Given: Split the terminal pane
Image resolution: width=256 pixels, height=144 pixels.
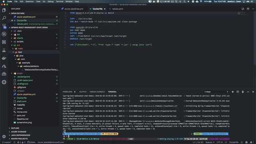Looking at the screenshot, I should coord(238,92).
